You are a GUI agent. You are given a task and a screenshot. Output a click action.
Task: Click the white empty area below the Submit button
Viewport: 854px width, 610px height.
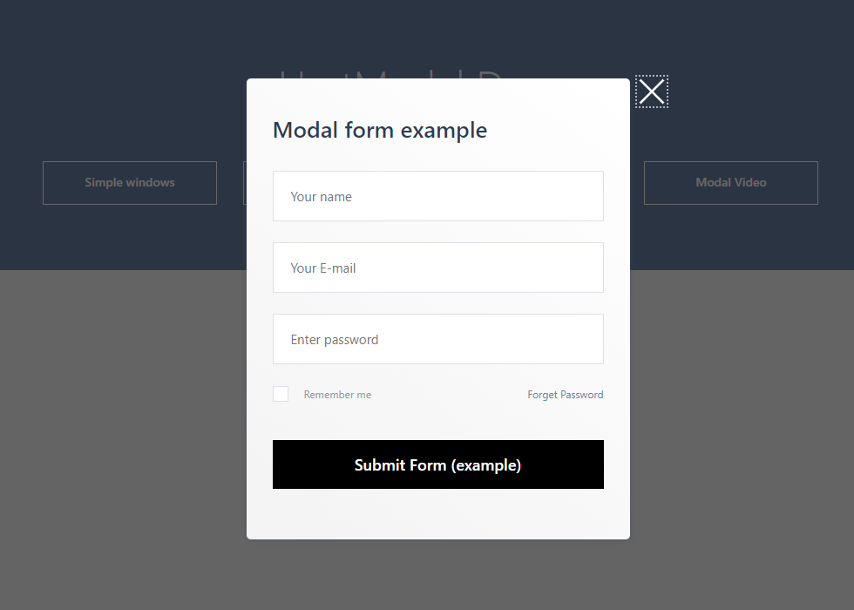point(437,513)
